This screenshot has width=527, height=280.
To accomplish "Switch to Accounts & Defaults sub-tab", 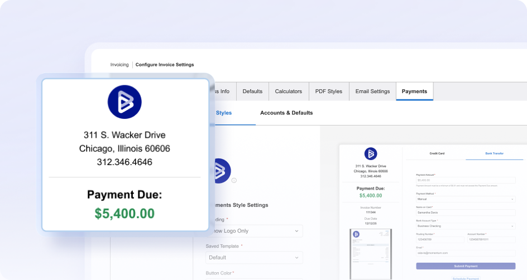I will pos(286,113).
